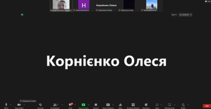Select the participant tile with outdoor photo
Image resolution: width=211 pixels, height=109 pixels.
pos(152,6)
